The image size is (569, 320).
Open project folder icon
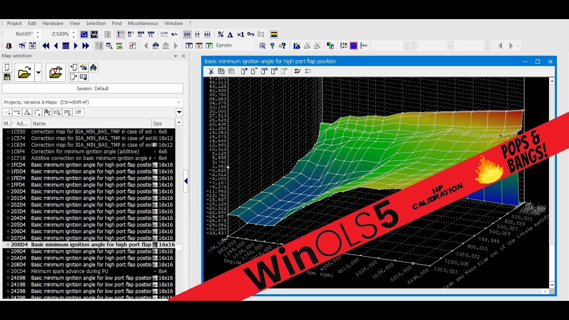[x=24, y=72]
